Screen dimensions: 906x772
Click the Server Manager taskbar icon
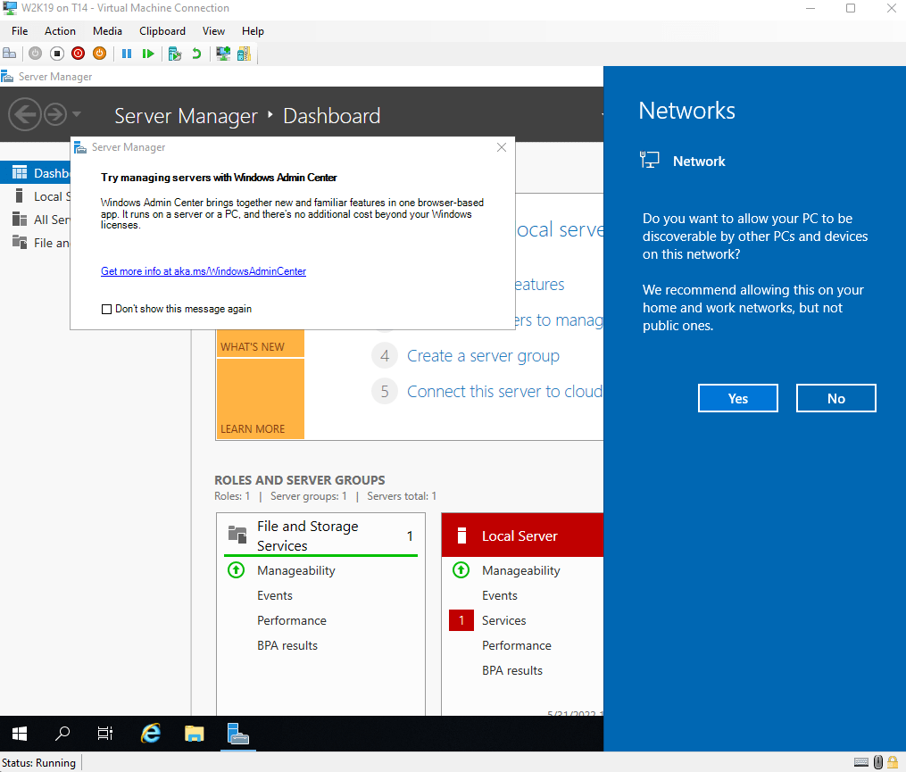click(238, 734)
